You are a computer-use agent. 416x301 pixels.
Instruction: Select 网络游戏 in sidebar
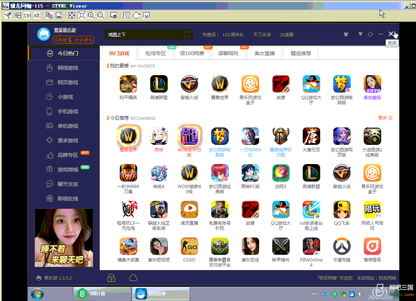[x=64, y=68]
